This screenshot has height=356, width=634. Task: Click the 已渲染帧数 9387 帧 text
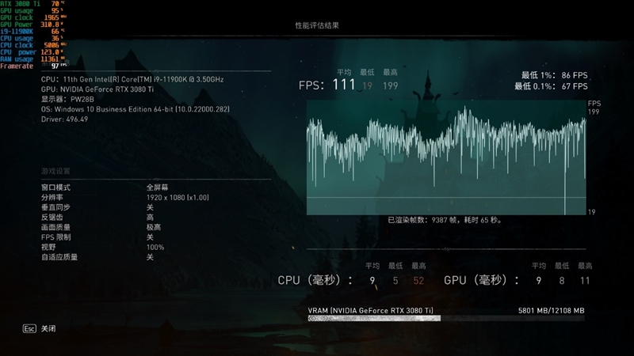[x=445, y=220]
